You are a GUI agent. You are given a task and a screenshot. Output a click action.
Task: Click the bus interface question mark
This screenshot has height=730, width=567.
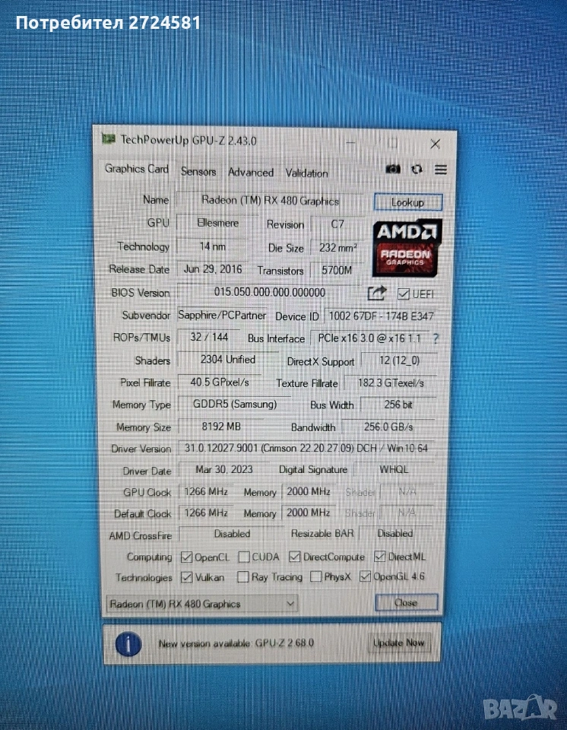[x=436, y=338]
